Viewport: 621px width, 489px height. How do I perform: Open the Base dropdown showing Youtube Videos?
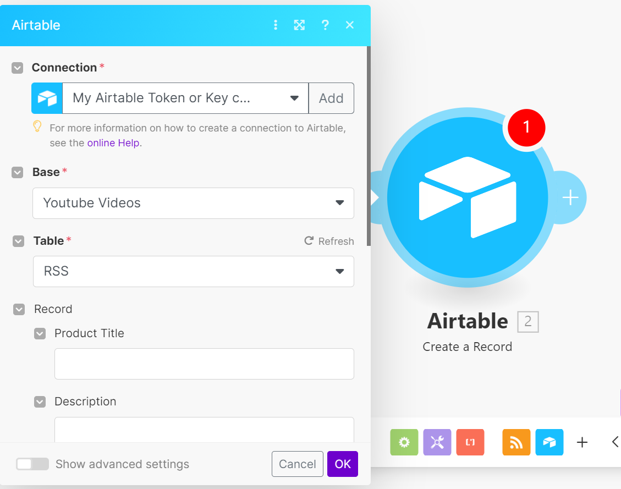point(193,203)
